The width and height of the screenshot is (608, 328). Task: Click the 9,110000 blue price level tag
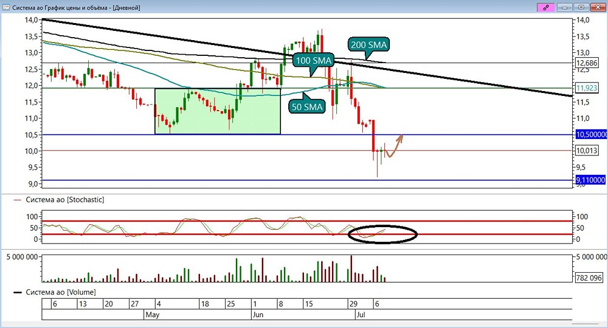pyautogui.click(x=590, y=180)
